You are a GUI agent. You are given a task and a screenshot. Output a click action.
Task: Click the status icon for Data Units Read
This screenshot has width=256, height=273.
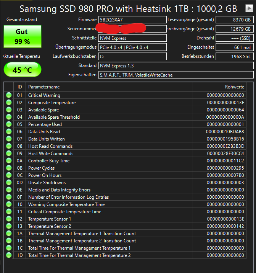pos(9,131)
